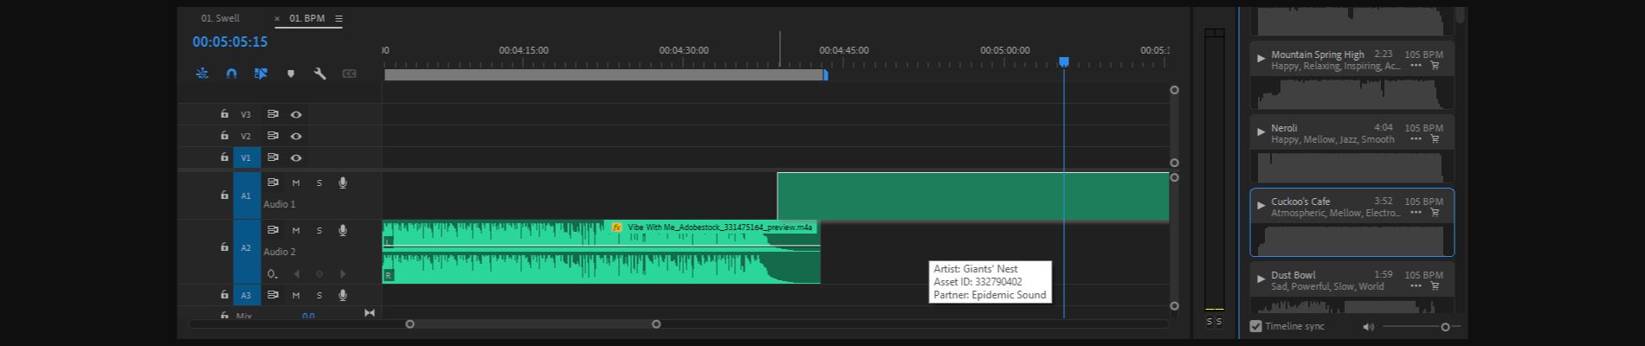Screen dimensions: 1645x346
Task: Open more options menu for Dust Bowl
Action: pyautogui.click(x=1416, y=286)
